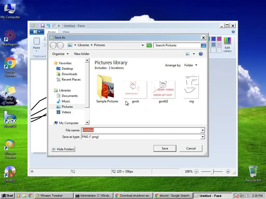
Task: Click the Back button in Save As dialog
Action: [53, 45]
